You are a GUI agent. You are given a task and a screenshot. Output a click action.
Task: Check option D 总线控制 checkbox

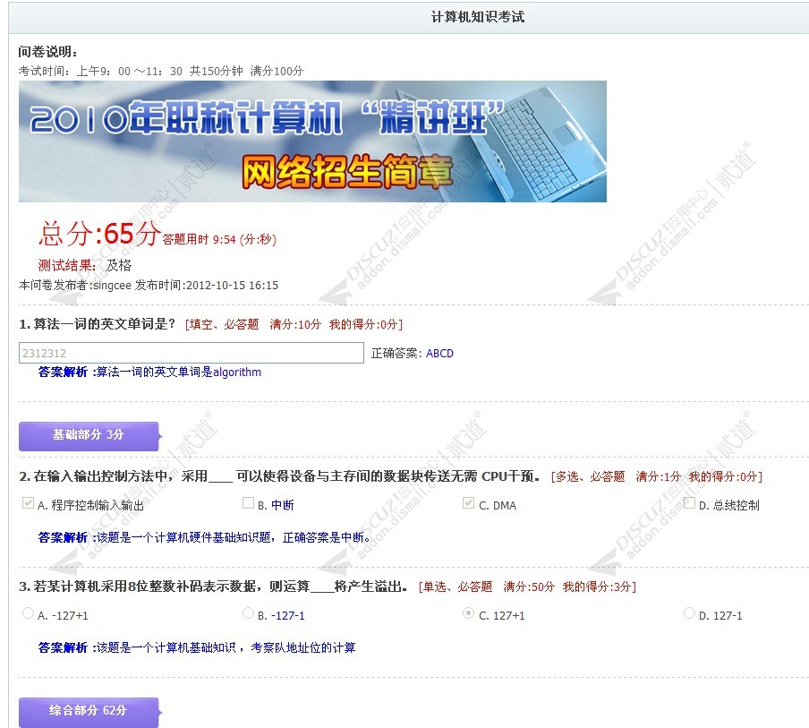tap(689, 503)
